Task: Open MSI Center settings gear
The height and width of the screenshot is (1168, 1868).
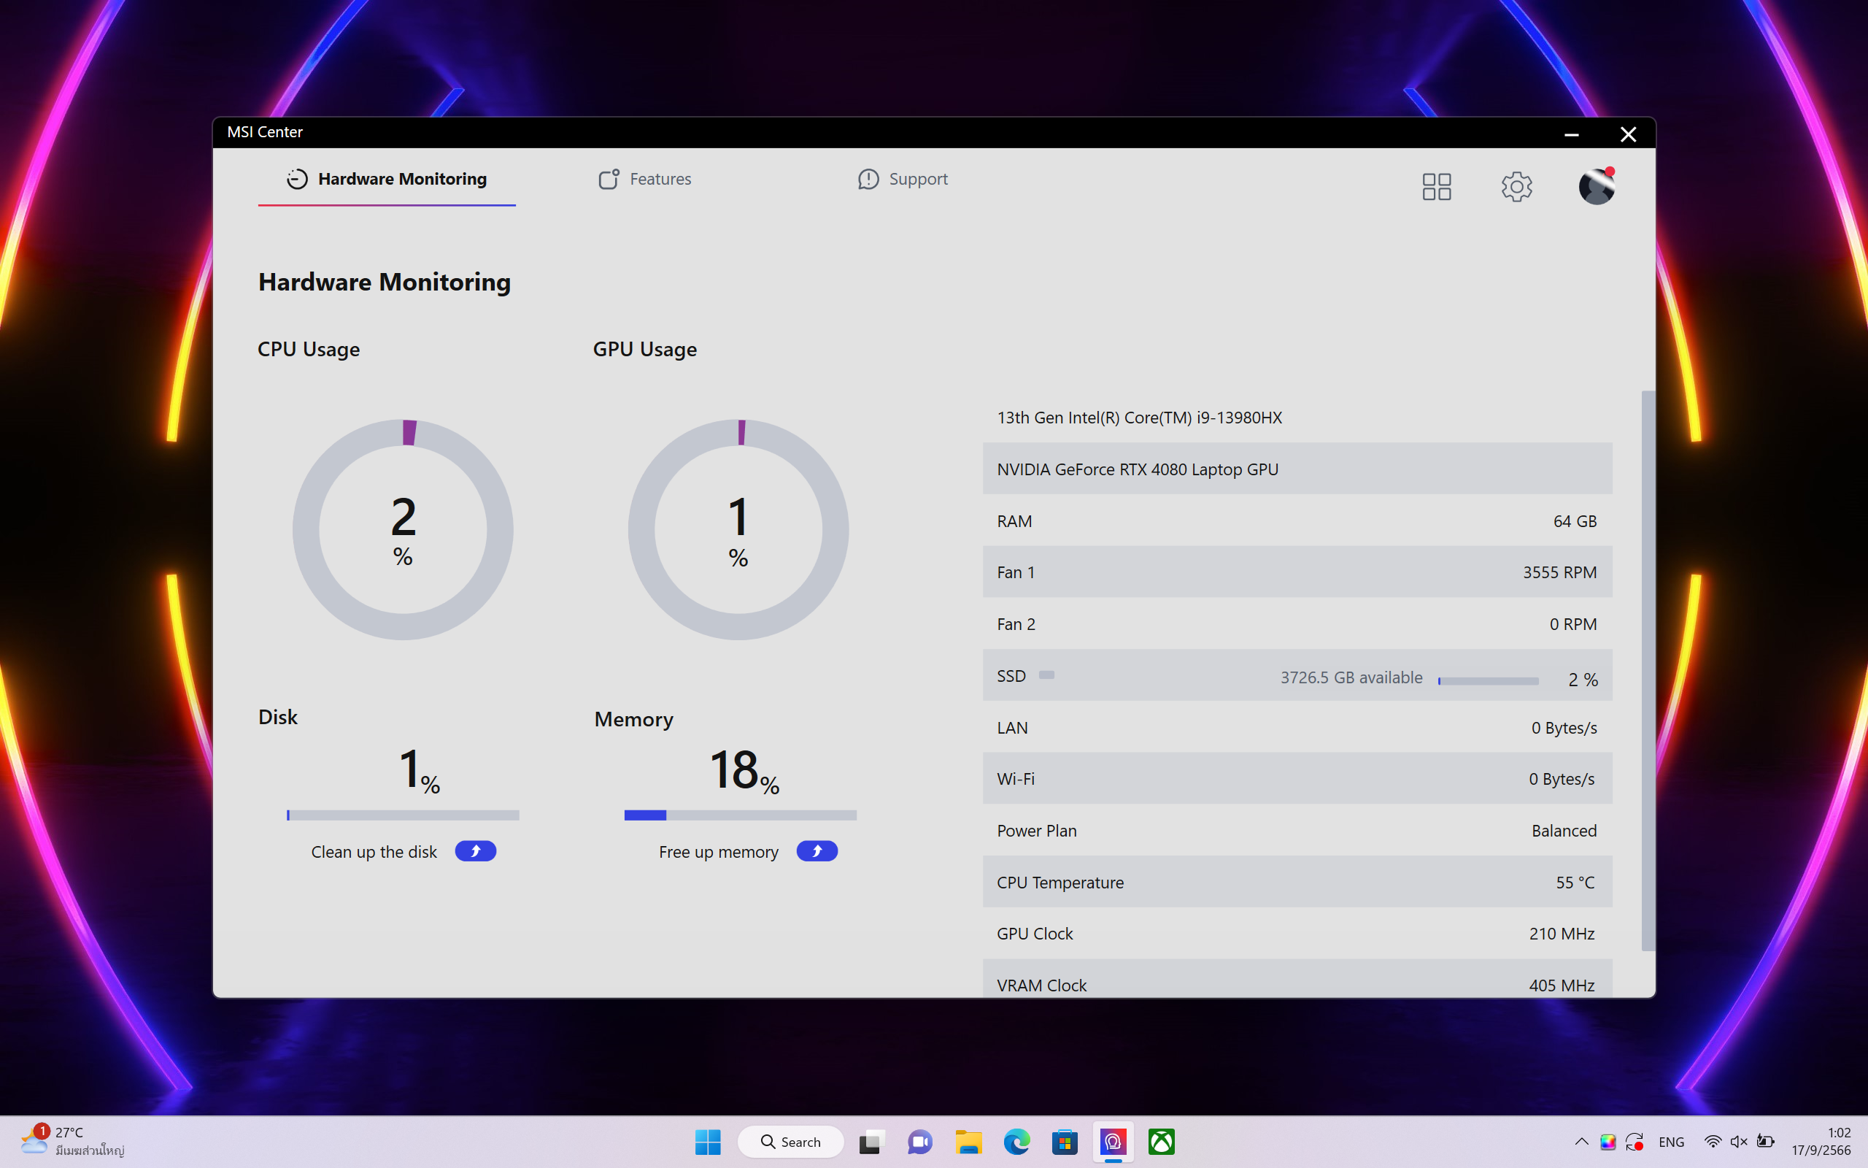Action: pyautogui.click(x=1517, y=186)
